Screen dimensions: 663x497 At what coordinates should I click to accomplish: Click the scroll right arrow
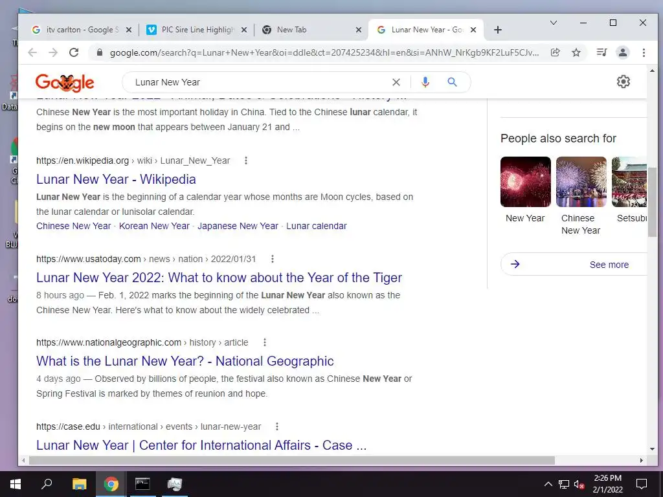tap(642, 460)
